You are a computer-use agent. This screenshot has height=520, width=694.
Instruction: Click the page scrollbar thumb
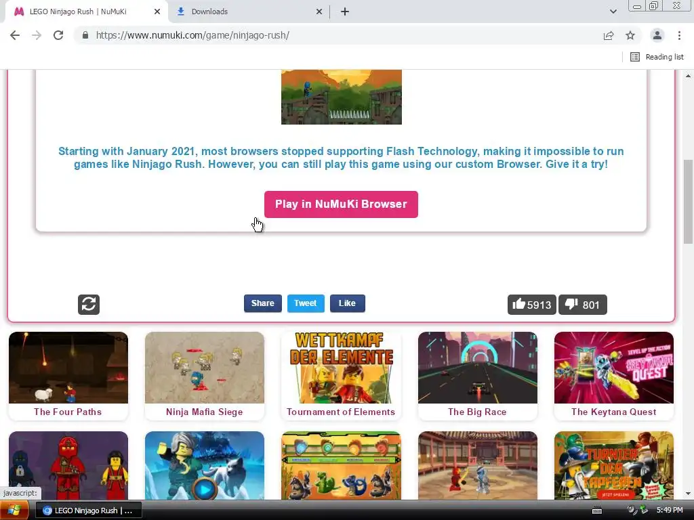tap(688, 202)
